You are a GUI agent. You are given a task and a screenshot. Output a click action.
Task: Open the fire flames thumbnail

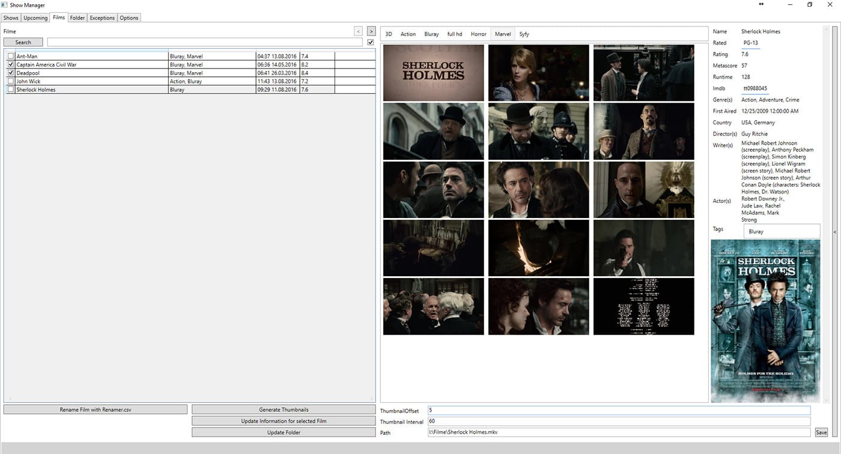tap(538, 248)
